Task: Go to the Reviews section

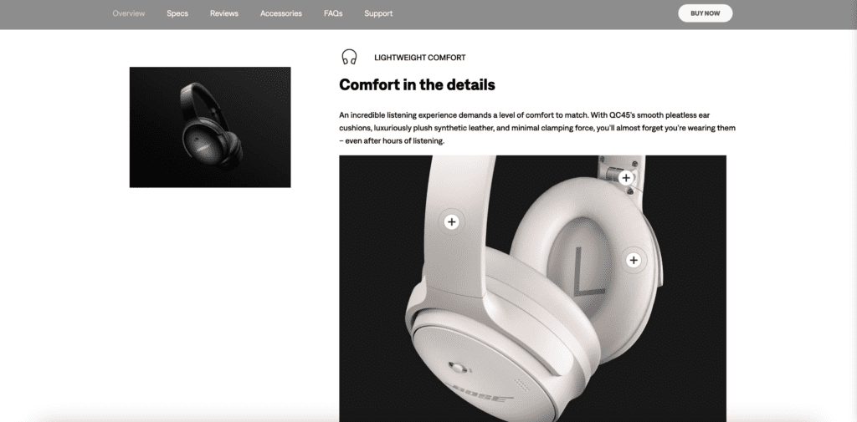Action: pos(224,13)
